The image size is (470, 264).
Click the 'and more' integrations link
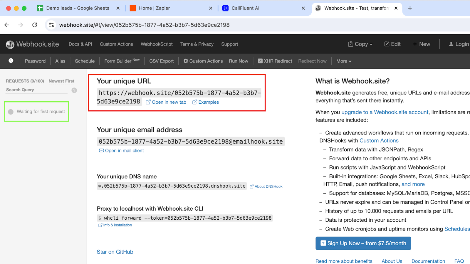(413, 184)
